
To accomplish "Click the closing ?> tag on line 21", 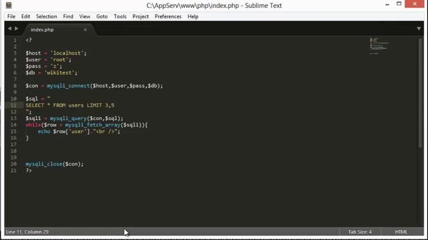I will pyautogui.click(x=29, y=171).
